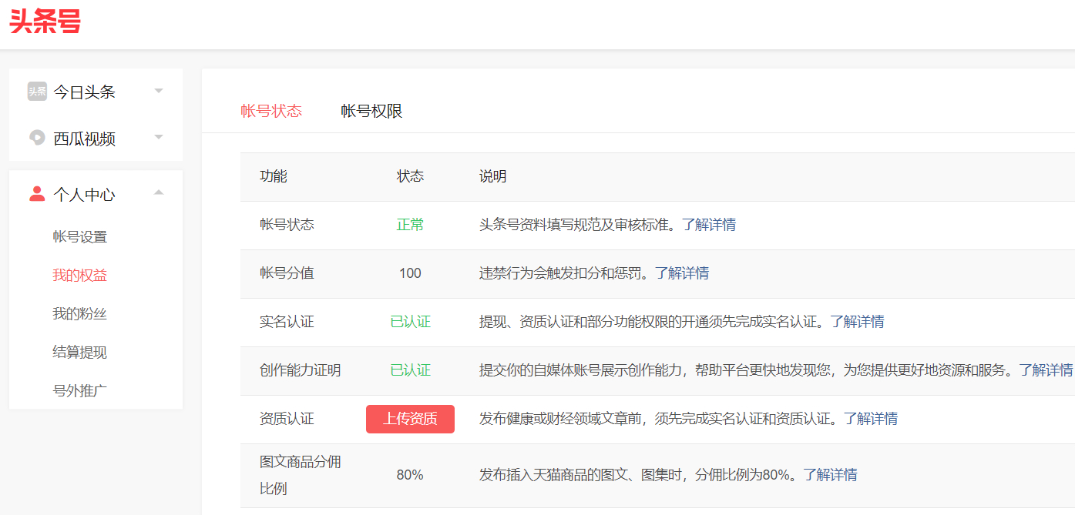Viewport: 1075px width, 515px height.
Task: Click the 80% commission value
Action: click(410, 475)
